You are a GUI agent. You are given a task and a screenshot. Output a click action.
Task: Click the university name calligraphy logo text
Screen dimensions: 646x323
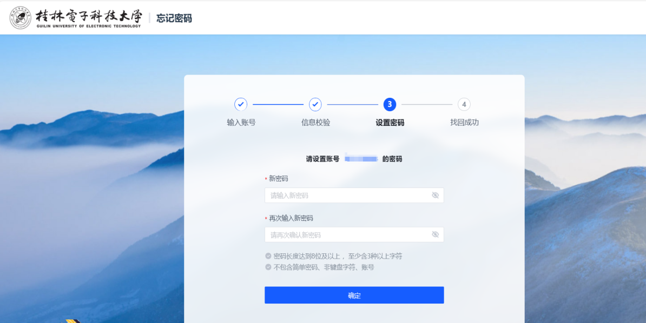coord(88,17)
